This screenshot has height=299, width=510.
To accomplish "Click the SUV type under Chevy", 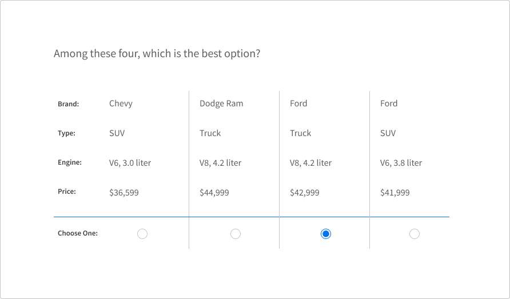I will pyautogui.click(x=117, y=133).
